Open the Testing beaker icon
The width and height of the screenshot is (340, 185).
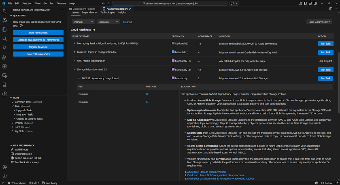click(5, 85)
